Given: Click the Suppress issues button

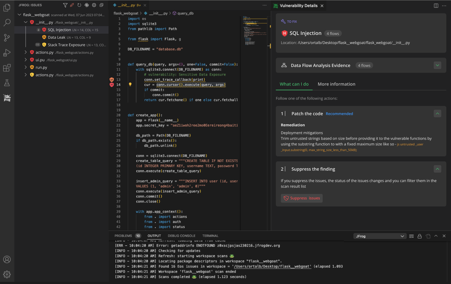Looking at the screenshot, I should pyautogui.click(x=302, y=198).
